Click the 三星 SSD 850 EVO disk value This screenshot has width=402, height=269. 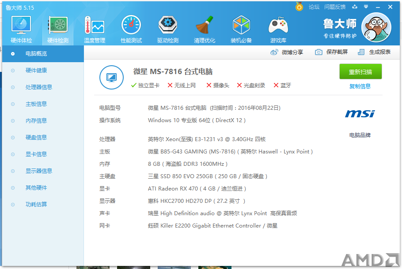point(208,176)
